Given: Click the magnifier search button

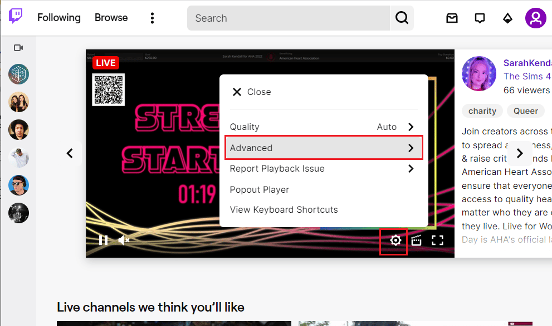Looking at the screenshot, I should (402, 18).
